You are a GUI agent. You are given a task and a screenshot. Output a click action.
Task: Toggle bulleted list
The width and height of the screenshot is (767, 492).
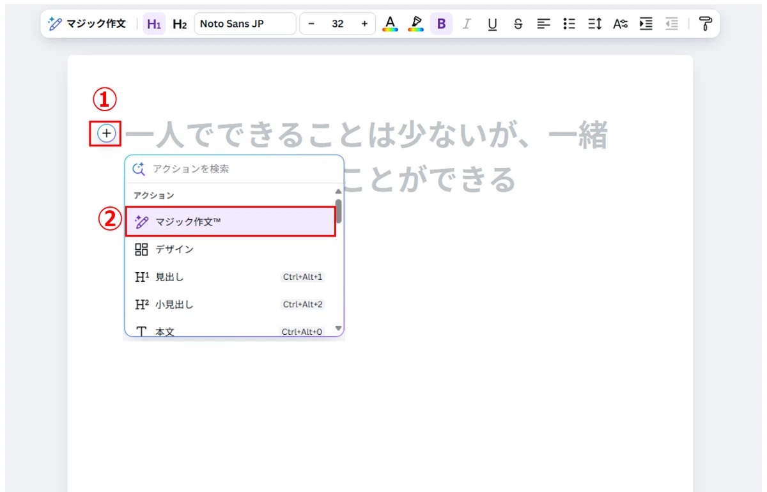coord(569,24)
